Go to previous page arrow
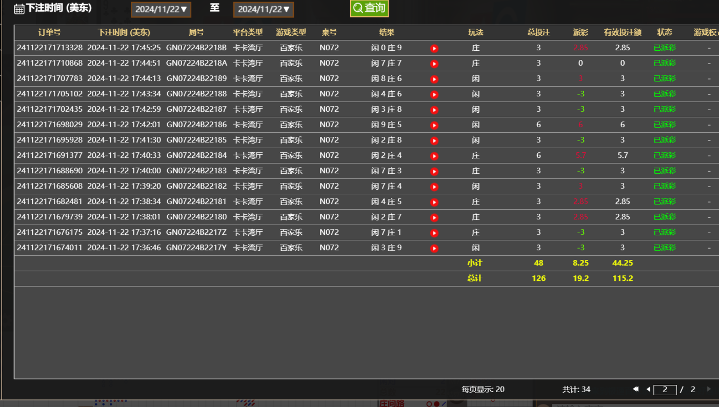Image resolution: width=719 pixels, height=407 pixels. [x=648, y=389]
